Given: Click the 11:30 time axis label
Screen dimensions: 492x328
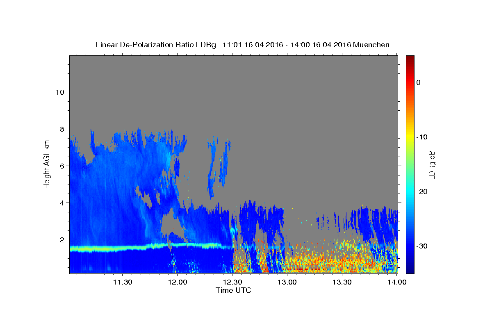Looking at the screenshot, I should coord(123,282).
